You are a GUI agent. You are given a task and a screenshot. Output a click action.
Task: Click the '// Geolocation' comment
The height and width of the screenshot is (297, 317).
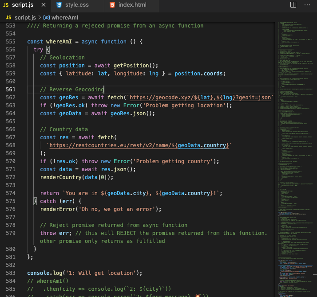62,58
